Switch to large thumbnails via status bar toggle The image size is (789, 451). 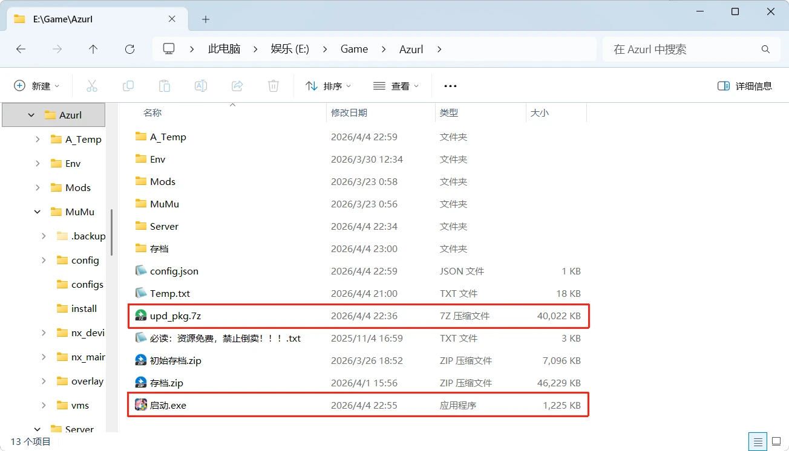pos(777,441)
